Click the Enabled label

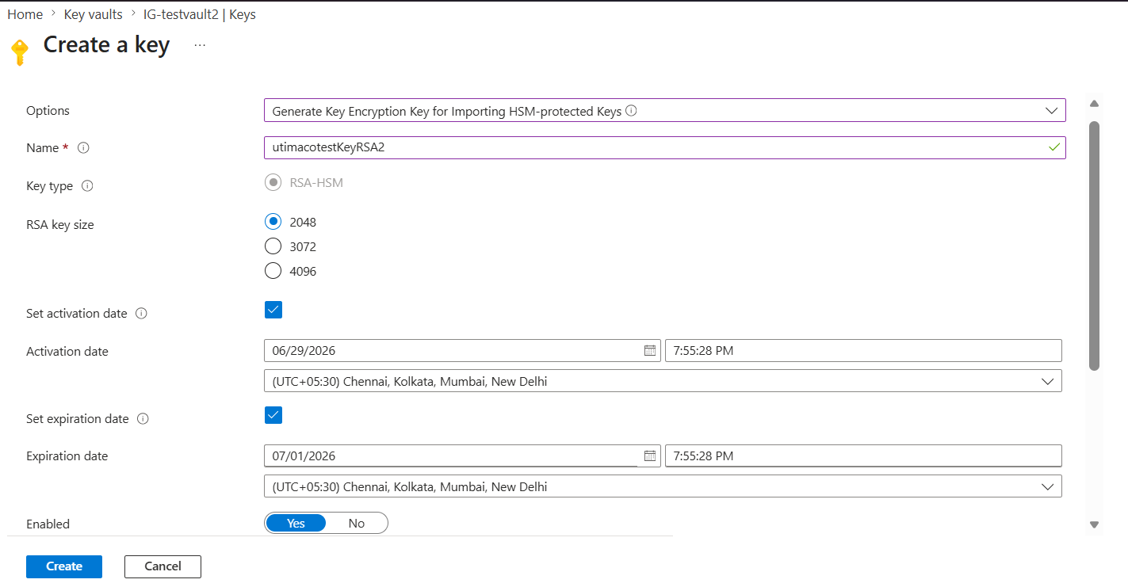48,524
